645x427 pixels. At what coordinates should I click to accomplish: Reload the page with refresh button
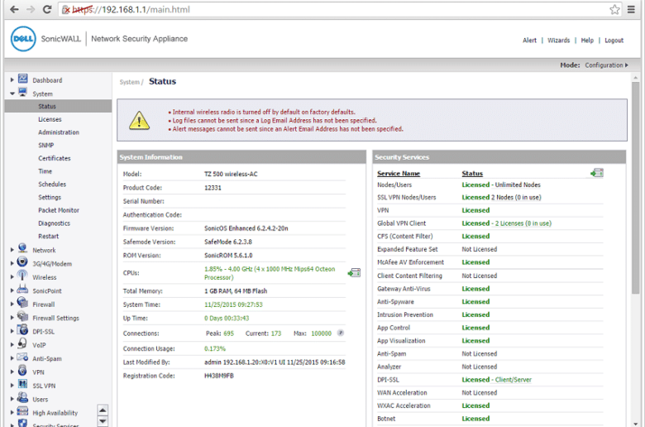47,9
